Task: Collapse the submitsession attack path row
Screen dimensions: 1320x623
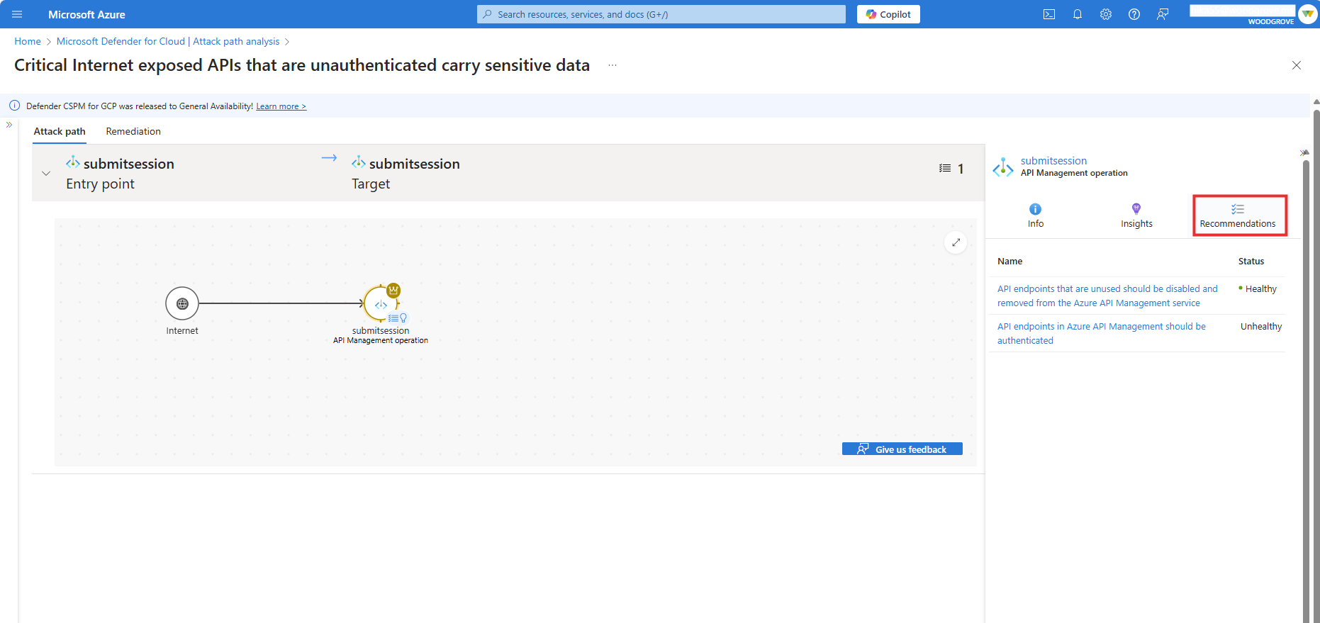Action: [46, 174]
